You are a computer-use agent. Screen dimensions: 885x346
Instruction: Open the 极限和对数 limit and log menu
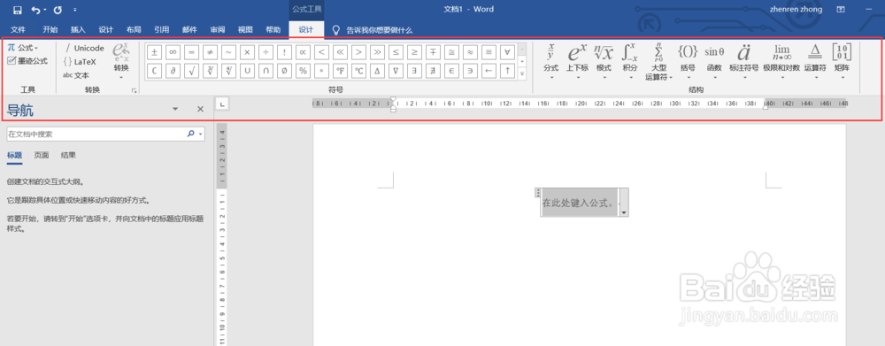(x=781, y=61)
